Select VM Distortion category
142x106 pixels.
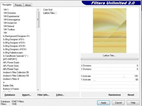(10, 13)
